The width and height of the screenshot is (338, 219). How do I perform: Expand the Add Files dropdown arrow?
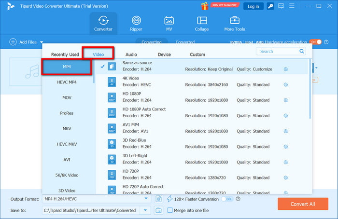pyautogui.click(x=42, y=42)
